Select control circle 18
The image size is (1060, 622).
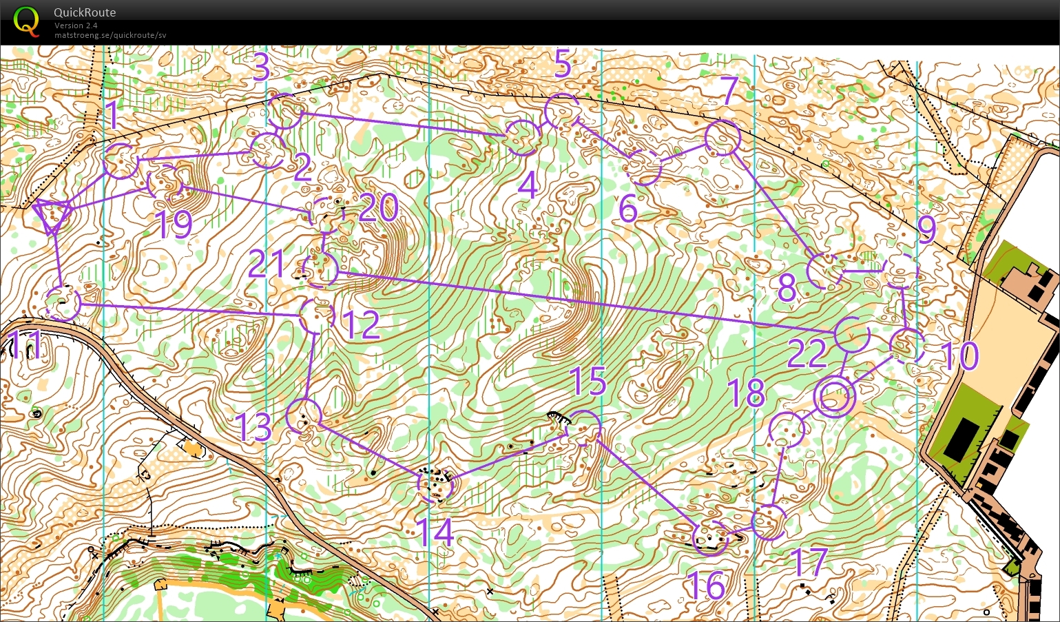(787, 430)
